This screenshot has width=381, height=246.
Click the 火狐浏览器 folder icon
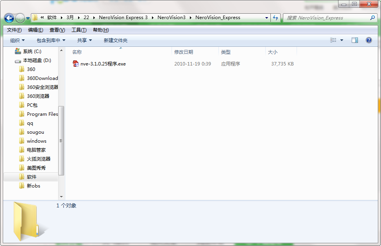(x=21, y=159)
